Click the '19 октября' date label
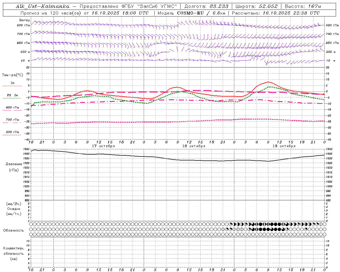The height and width of the screenshot is (272, 340). coord(284,146)
